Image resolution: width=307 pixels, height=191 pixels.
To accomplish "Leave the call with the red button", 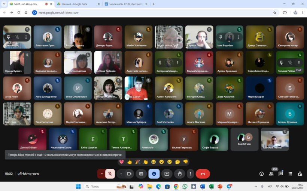I will (203, 174).
